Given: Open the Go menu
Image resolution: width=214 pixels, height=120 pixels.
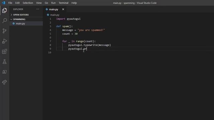Looking at the screenshot, I should (46, 3).
